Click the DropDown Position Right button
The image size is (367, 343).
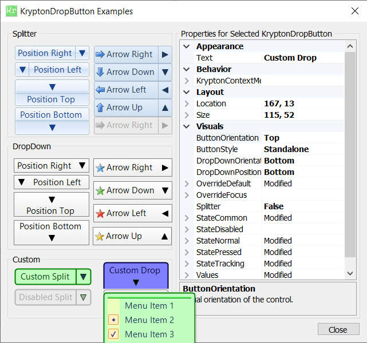pos(52,166)
